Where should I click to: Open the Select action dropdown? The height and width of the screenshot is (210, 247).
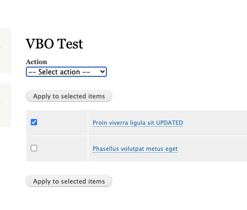click(x=66, y=72)
